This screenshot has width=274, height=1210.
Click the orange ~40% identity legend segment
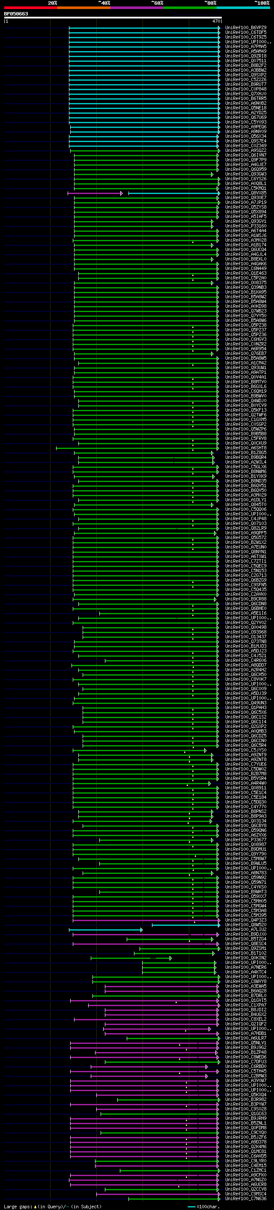click(84, 8)
